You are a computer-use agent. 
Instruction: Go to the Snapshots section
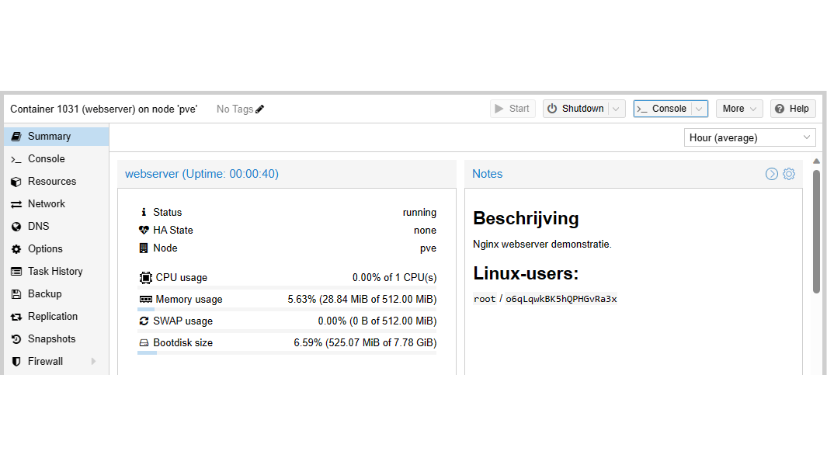coord(51,338)
